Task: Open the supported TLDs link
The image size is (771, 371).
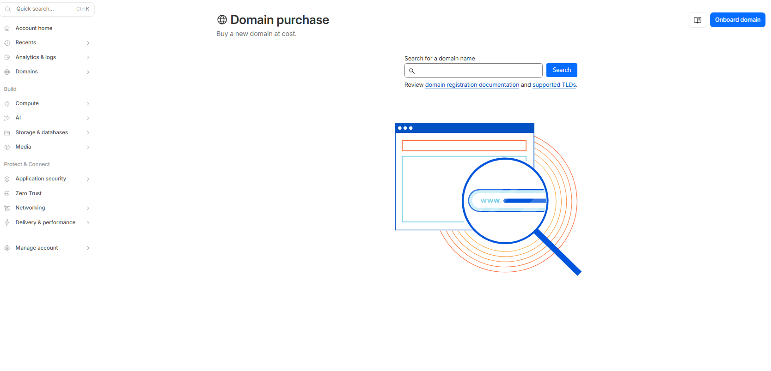Action: coord(554,85)
